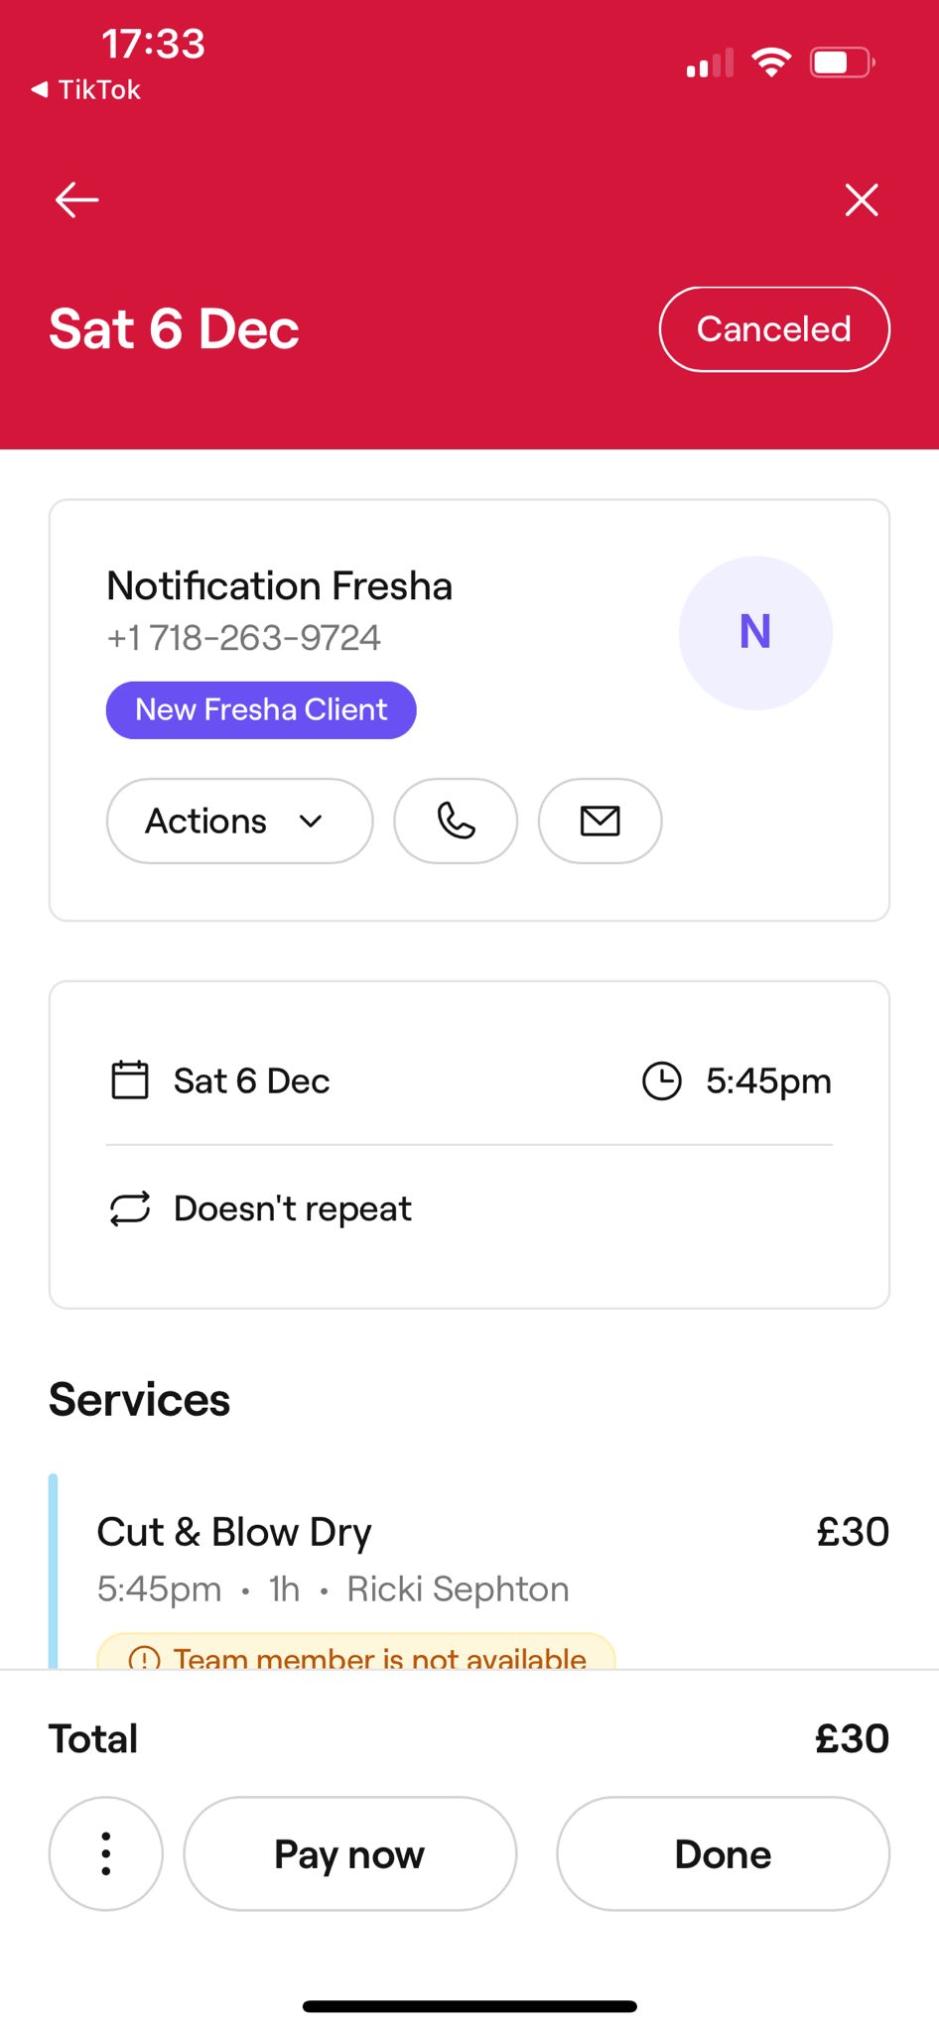Change the Doesn't repeat setting
Viewport: 939px width, 2032px height.
point(469,1208)
